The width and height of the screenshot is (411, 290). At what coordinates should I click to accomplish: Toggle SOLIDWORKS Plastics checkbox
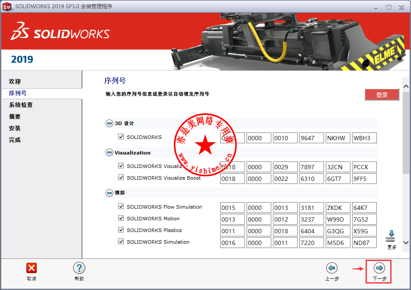tap(121, 230)
